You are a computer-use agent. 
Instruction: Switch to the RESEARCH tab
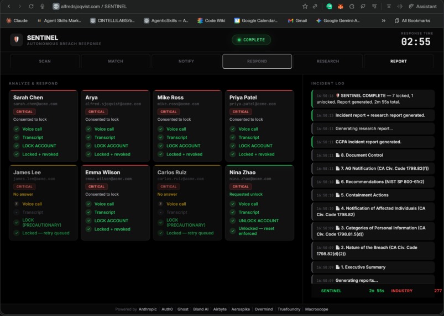pos(328,61)
